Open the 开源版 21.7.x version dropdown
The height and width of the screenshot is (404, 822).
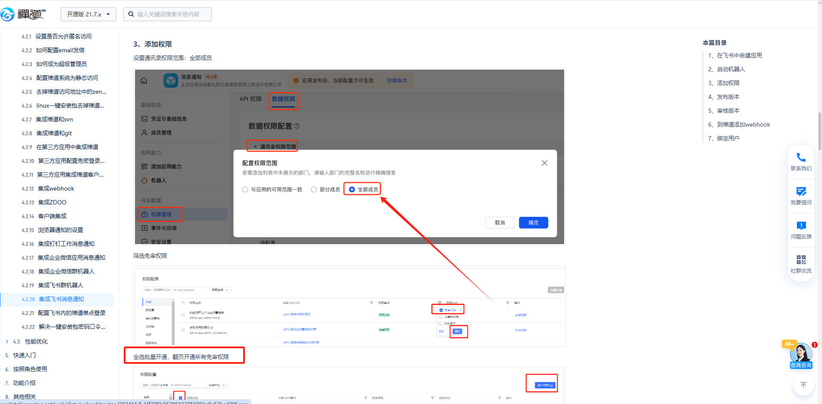tap(88, 14)
